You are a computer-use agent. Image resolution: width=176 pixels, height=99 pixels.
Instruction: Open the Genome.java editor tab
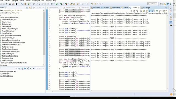[69, 8]
